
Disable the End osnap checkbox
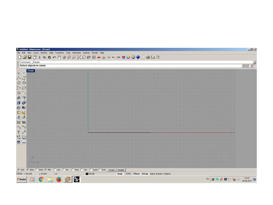[19, 170]
